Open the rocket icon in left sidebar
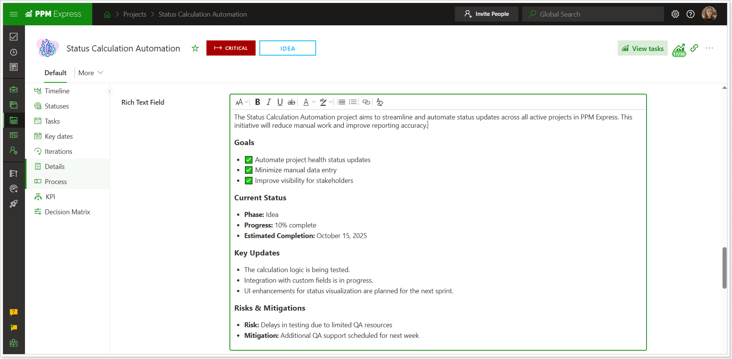This screenshot has width=732, height=359. point(14,204)
